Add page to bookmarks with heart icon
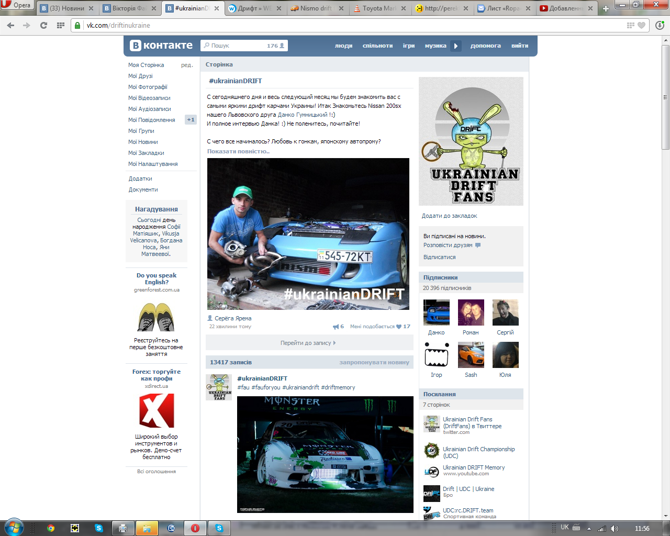Image resolution: width=670 pixels, height=536 pixels. [x=641, y=25]
